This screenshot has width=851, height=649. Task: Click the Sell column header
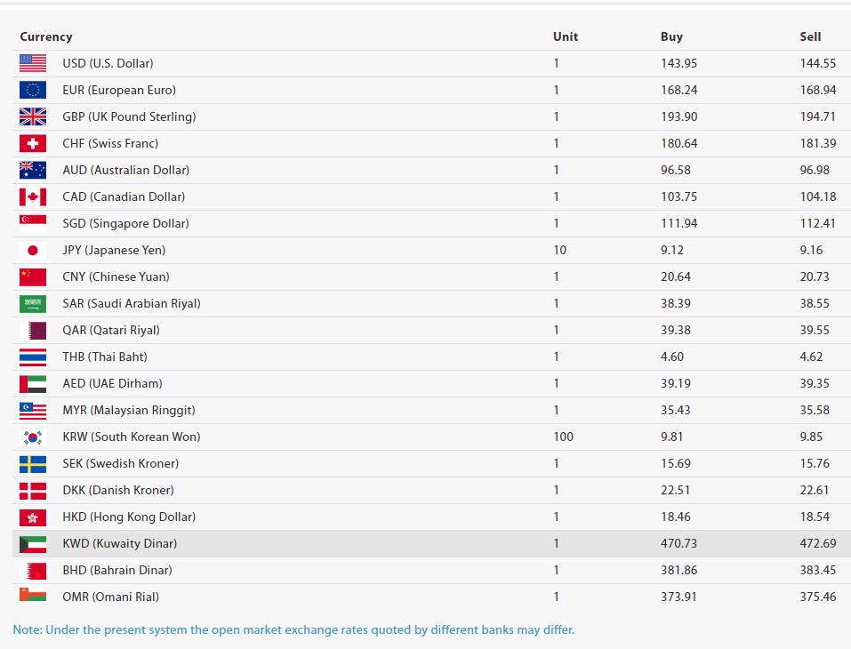810,36
